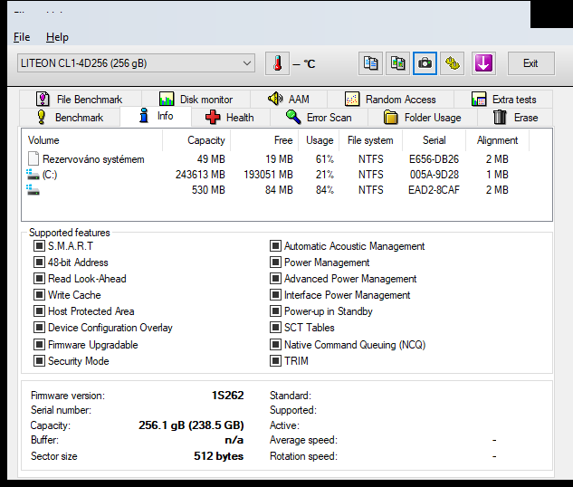573x487 pixels.
Task: Click the red cross Health icon
Action: (x=213, y=118)
